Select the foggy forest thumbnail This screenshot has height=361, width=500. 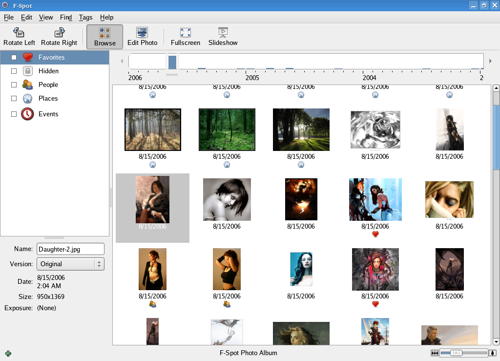coord(153,129)
